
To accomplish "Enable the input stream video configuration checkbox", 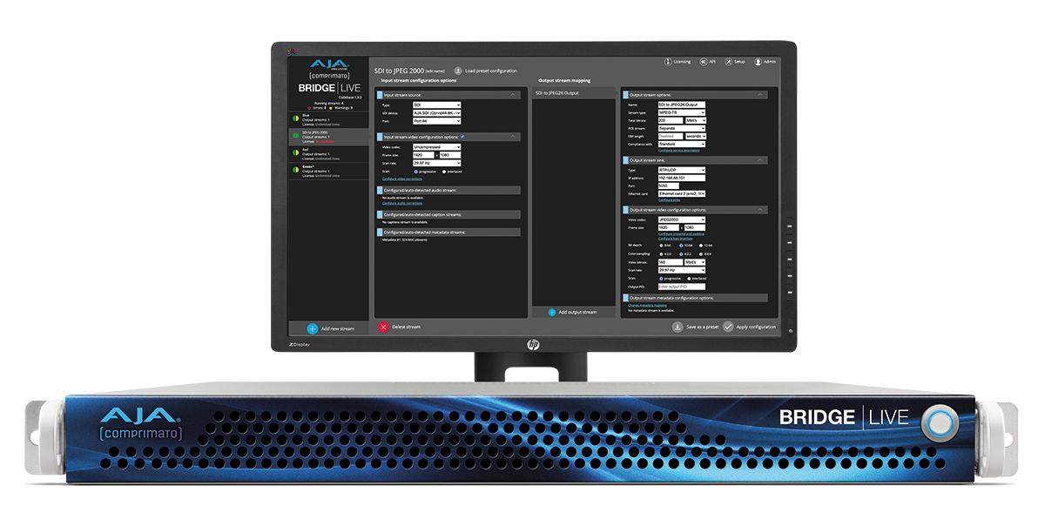I will click(462, 137).
